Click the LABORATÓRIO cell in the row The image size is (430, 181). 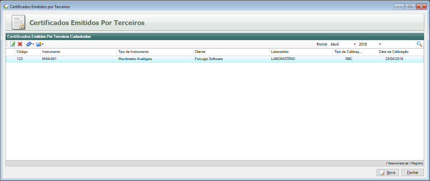(301, 59)
